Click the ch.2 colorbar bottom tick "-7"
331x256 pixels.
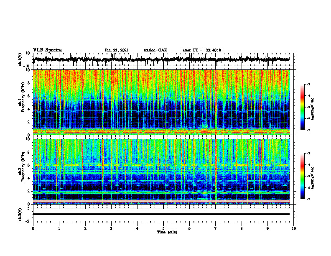[308, 199]
